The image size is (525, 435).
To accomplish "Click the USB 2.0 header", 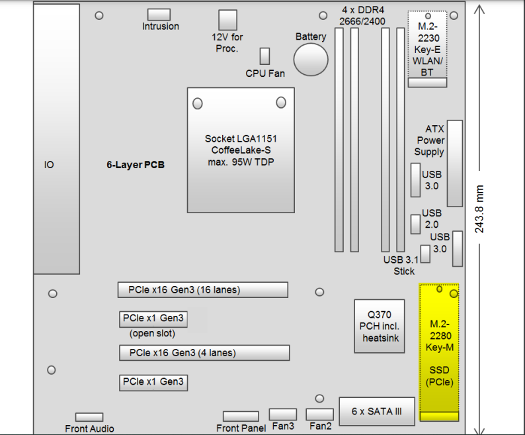I will pyautogui.click(x=415, y=224).
